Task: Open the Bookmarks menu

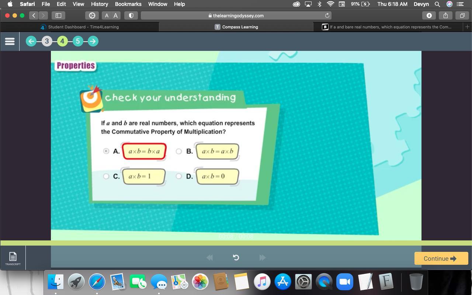Action: (x=128, y=4)
